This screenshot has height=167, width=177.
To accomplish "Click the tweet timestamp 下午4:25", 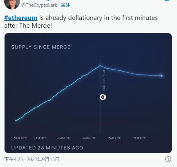I will coord(14,159).
